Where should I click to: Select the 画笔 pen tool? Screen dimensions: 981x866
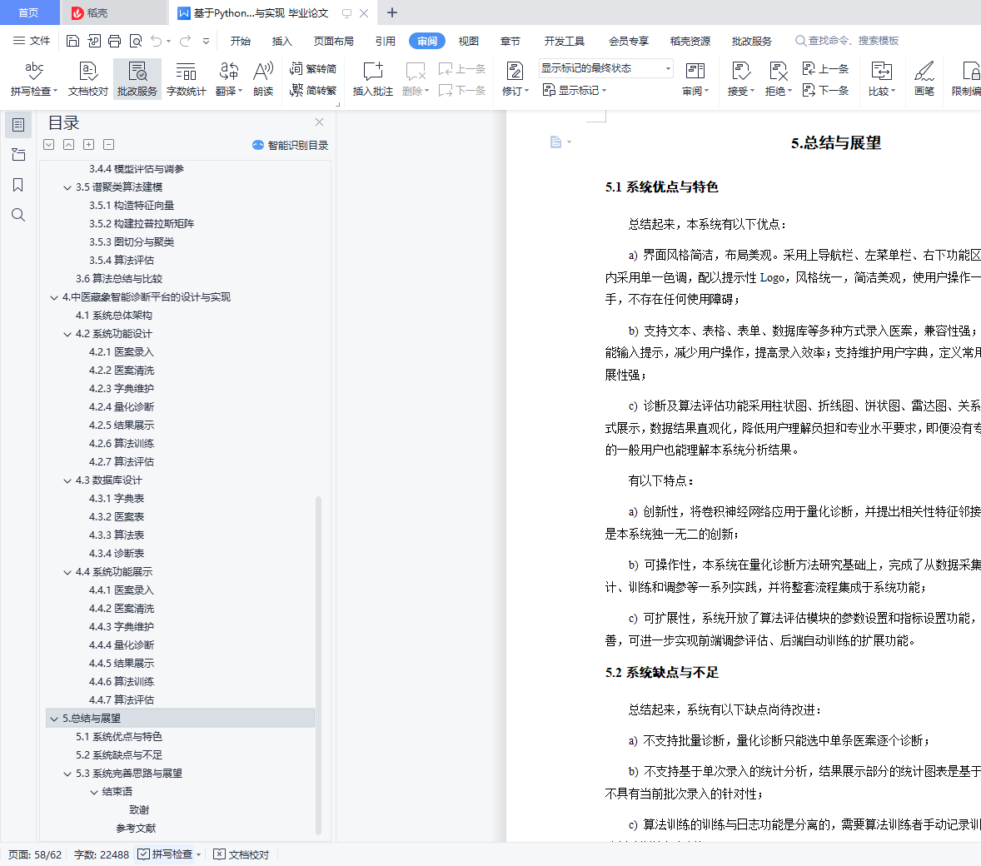924,79
